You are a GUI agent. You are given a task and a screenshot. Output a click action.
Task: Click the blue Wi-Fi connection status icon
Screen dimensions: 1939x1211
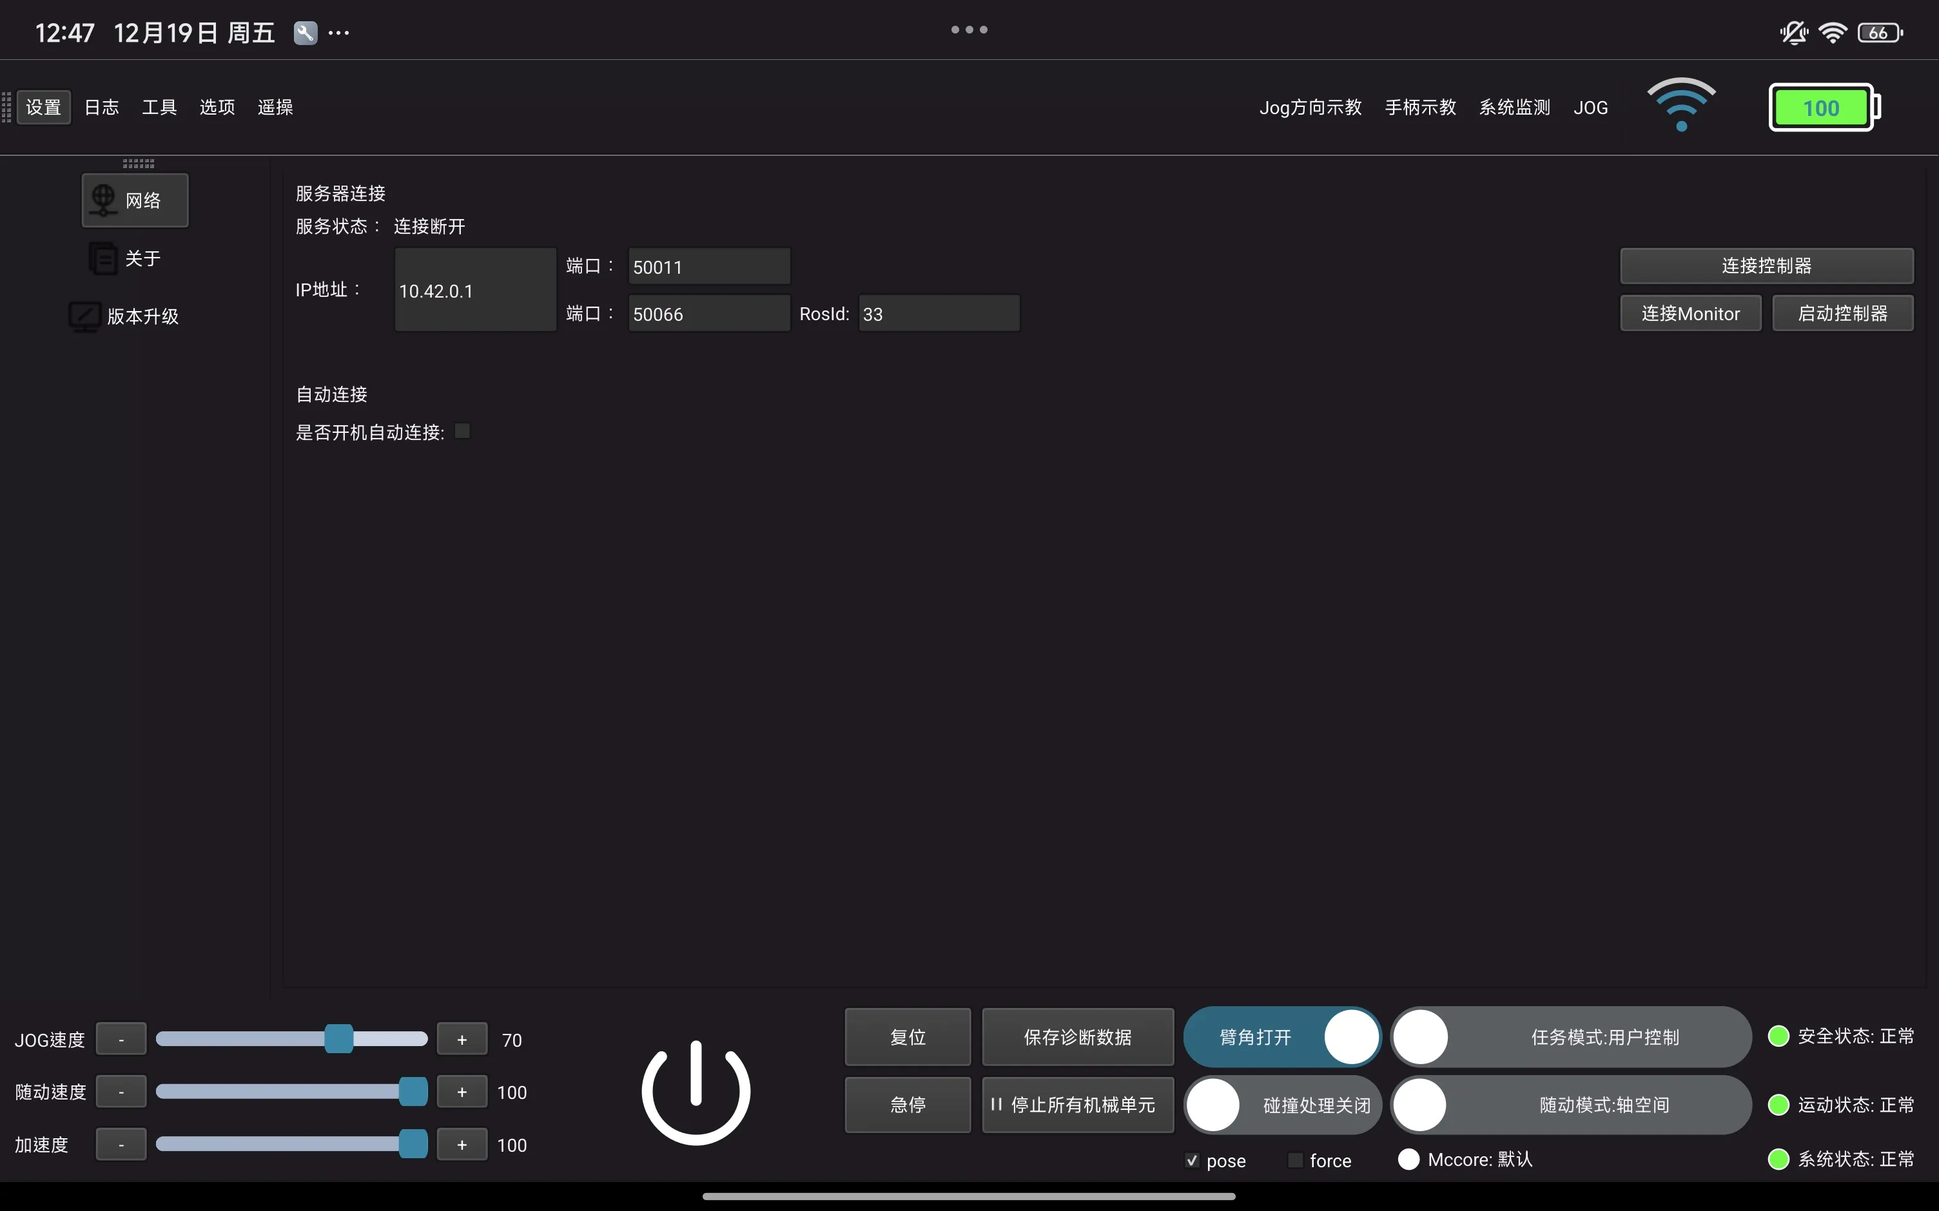coord(1681,106)
